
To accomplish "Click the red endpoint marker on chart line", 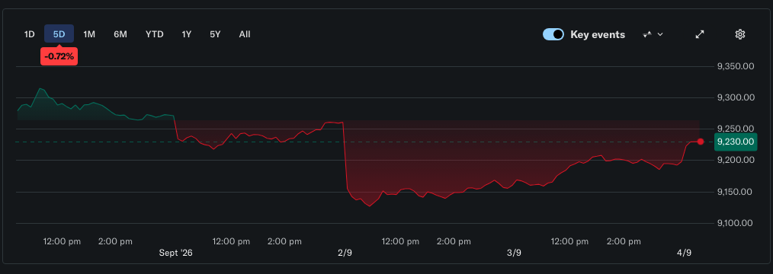I will 701,142.
